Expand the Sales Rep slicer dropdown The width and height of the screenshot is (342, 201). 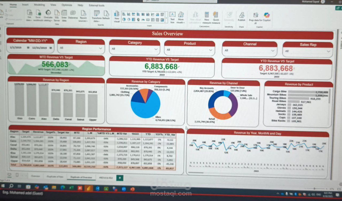[x=328, y=51]
